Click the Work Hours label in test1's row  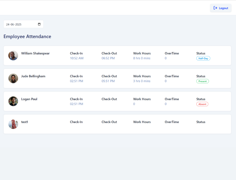(142, 122)
